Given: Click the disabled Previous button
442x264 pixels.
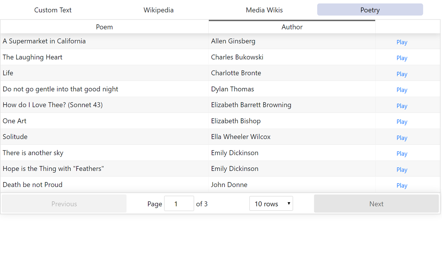Looking at the screenshot, I should (64, 204).
